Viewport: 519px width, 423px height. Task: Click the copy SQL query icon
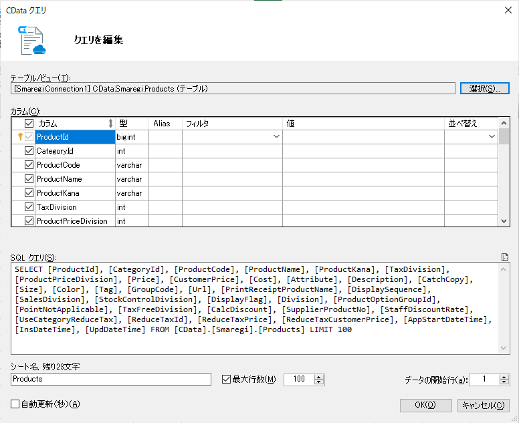point(504,257)
